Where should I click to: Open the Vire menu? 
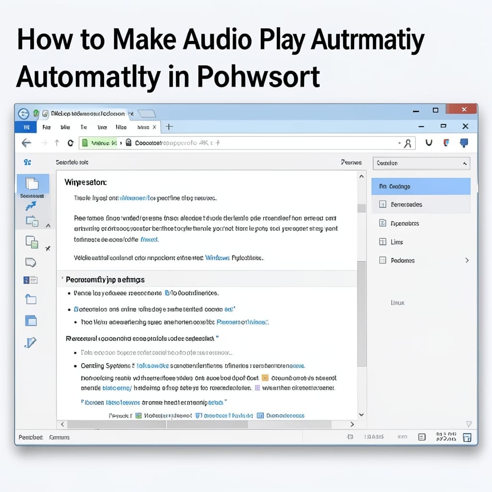click(x=102, y=127)
